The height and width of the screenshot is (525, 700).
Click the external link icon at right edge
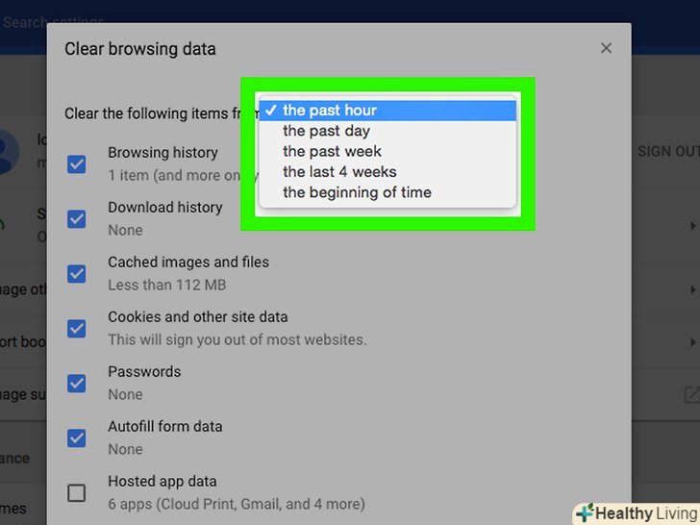pyautogui.click(x=690, y=394)
